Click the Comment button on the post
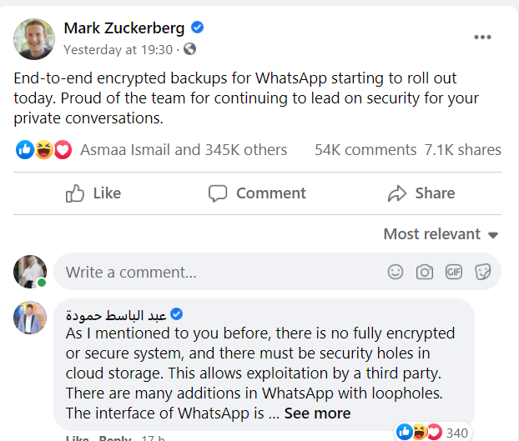 258,193
